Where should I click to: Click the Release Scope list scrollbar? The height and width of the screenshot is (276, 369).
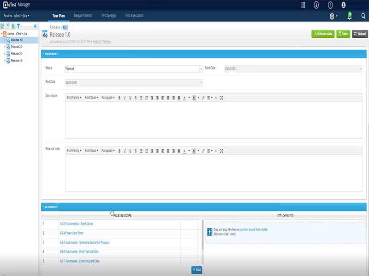click(202, 235)
